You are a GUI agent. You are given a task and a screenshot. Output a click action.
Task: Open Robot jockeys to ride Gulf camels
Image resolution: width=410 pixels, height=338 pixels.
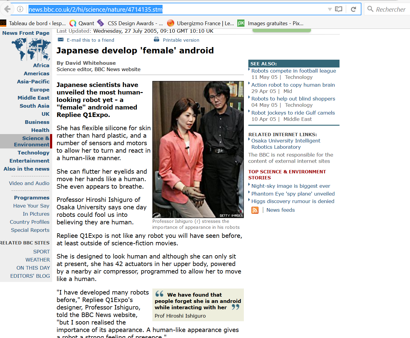click(x=293, y=113)
